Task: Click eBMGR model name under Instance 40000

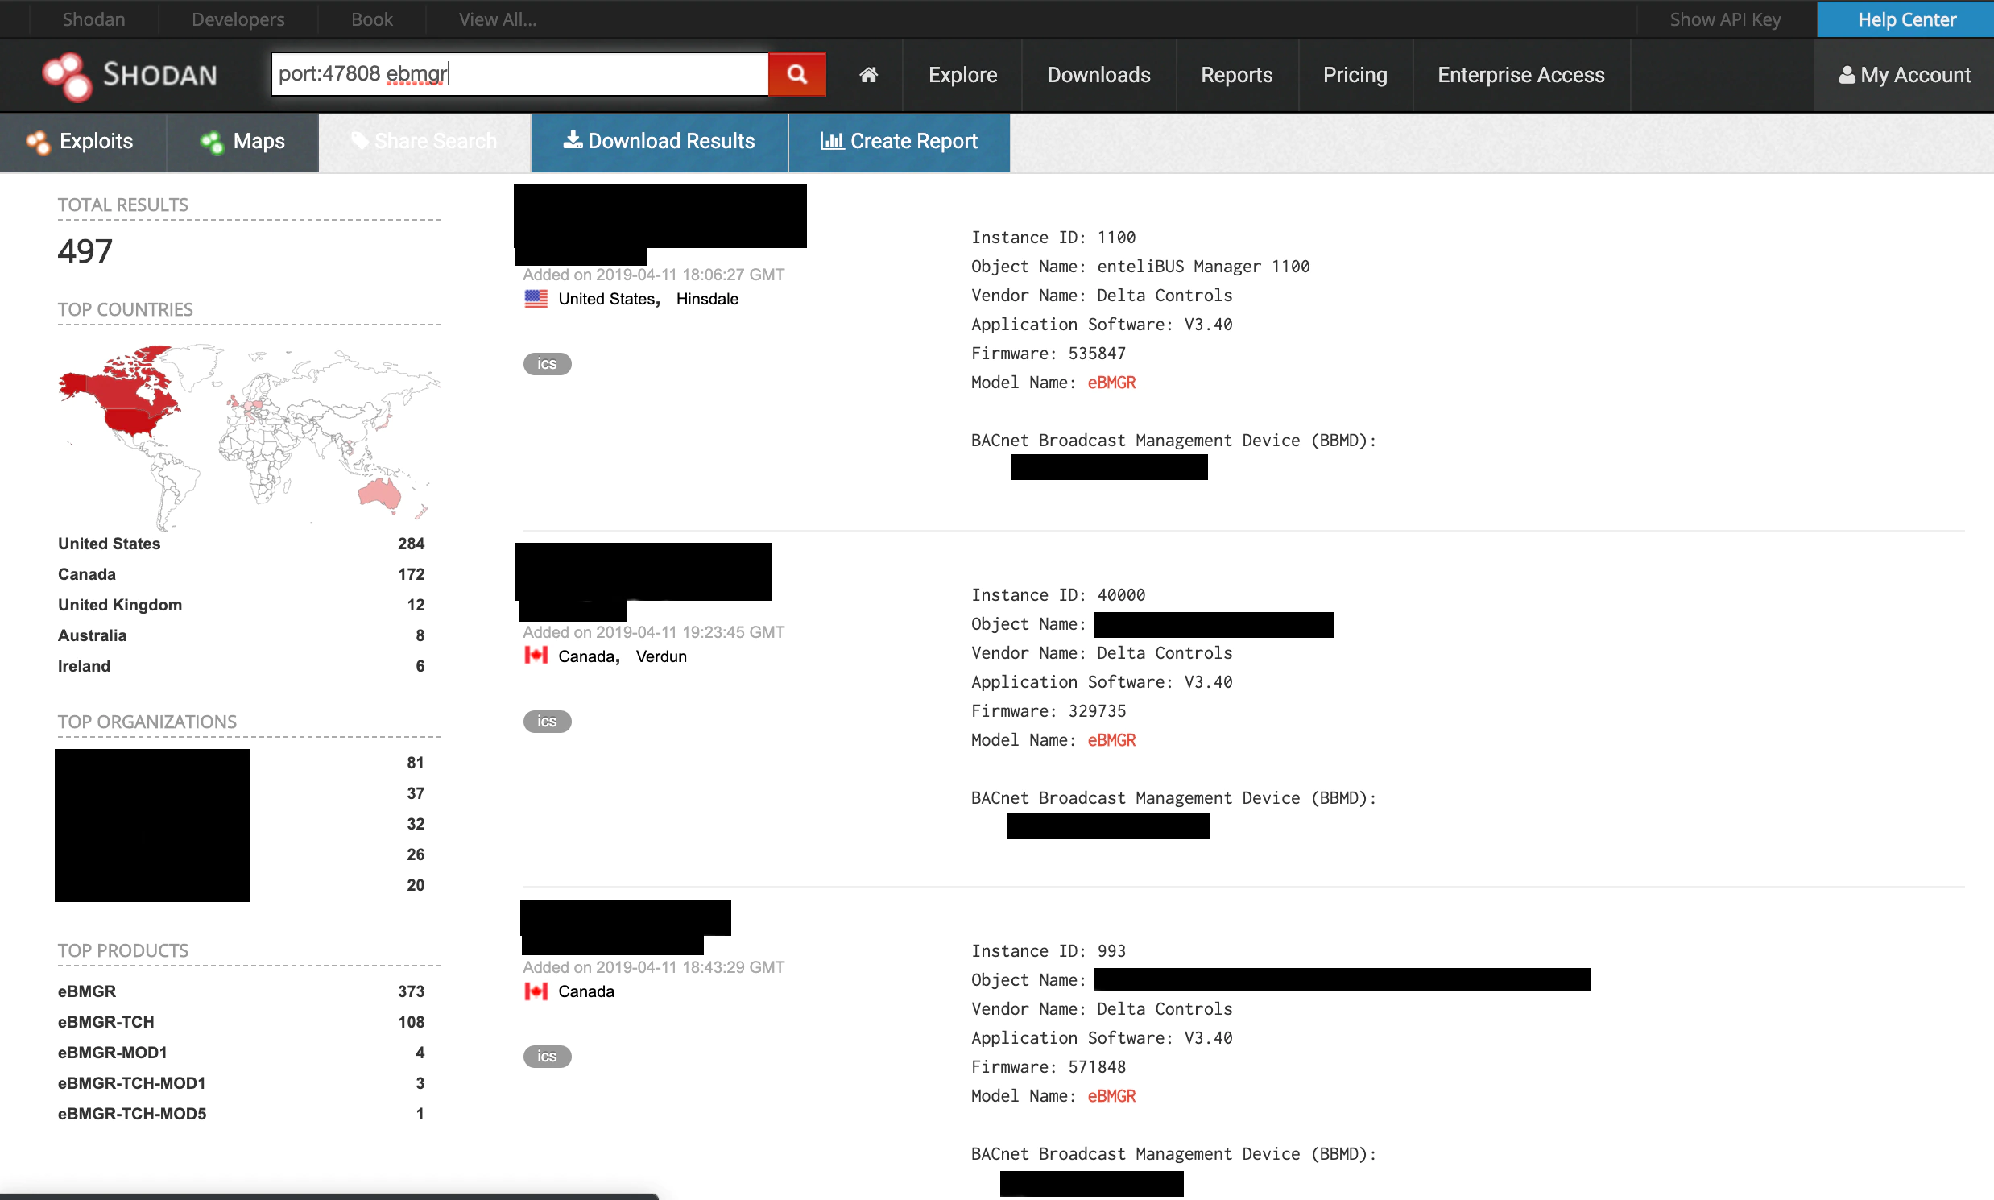Action: pos(1111,740)
